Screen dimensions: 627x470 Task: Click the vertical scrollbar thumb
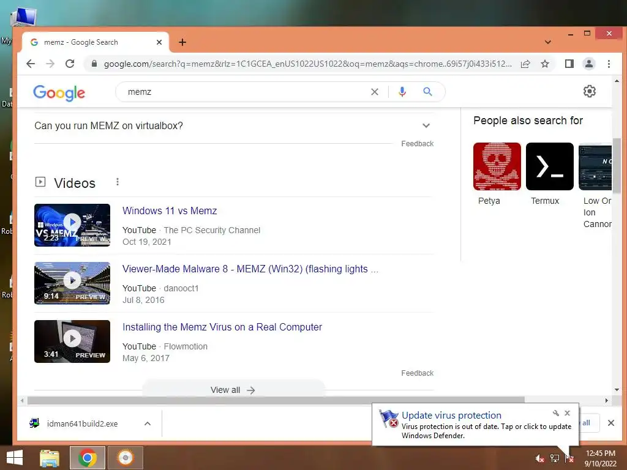(x=617, y=165)
